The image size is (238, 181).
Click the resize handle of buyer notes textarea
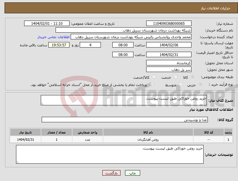coord(18,162)
